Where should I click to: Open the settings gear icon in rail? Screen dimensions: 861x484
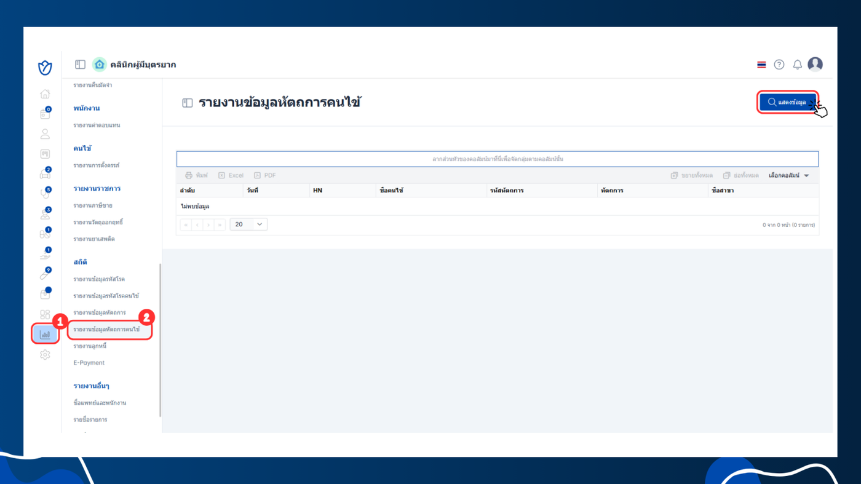coord(45,355)
